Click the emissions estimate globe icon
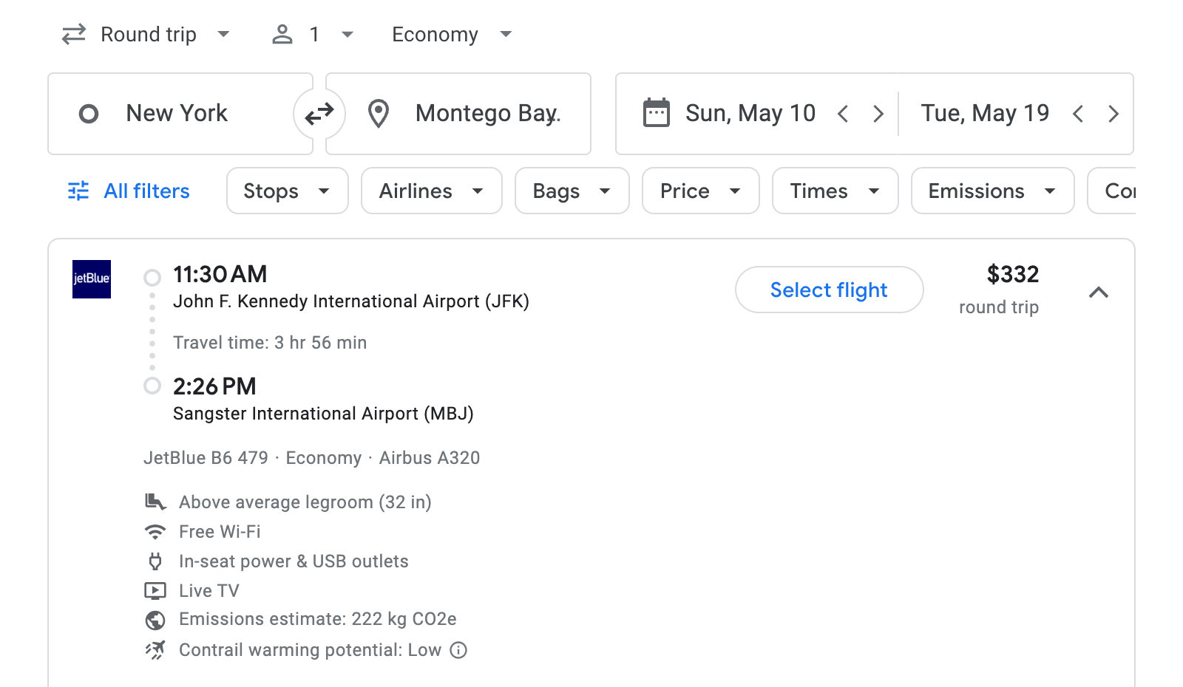The height and width of the screenshot is (687, 1183). tap(155, 620)
